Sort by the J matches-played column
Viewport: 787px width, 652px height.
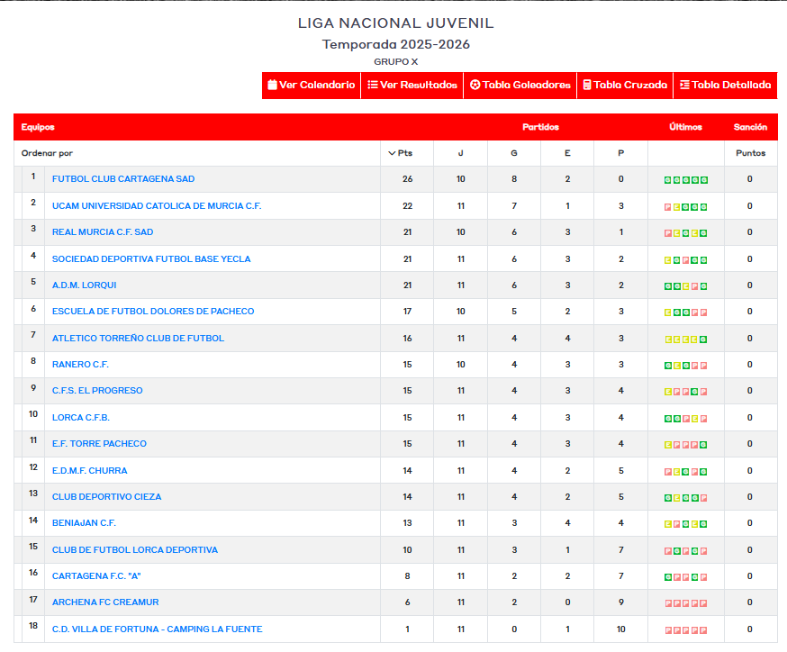(x=461, y=153)
